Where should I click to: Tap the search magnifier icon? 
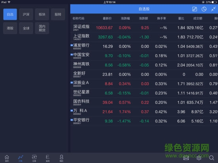tap(211, 158)
